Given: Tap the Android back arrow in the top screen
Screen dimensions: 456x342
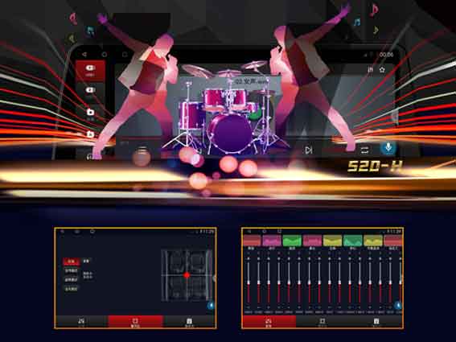Looking at the screenshot, I should tap(84, 55).
